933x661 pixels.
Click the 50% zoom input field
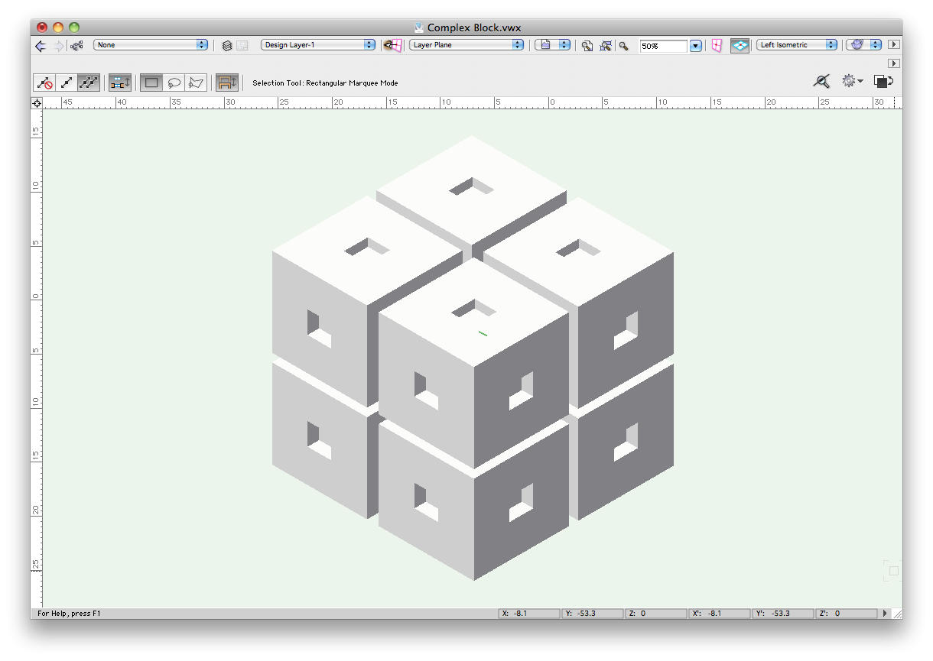coord(663,46)
